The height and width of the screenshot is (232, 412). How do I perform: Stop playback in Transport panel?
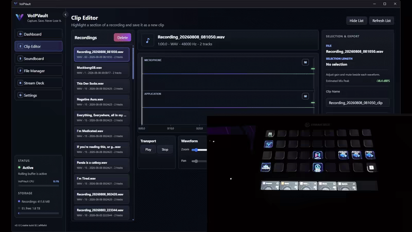[x=165, y=150]
